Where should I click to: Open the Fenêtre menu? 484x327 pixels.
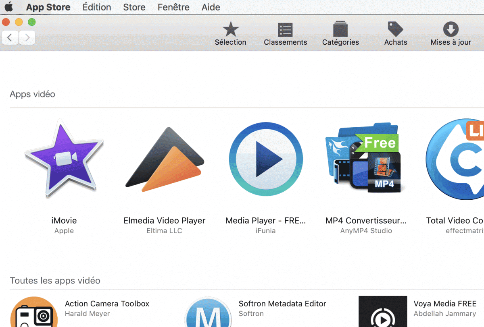(x=174, y=7)
